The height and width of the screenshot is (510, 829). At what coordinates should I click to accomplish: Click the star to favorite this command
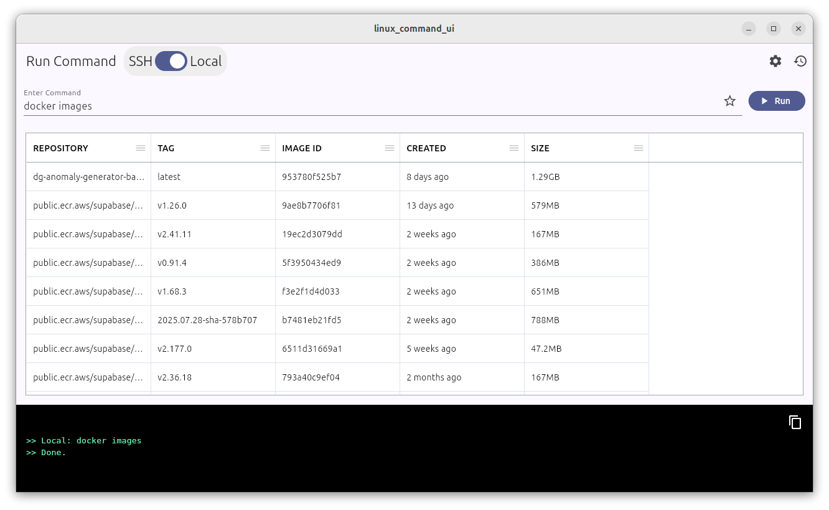729,100
